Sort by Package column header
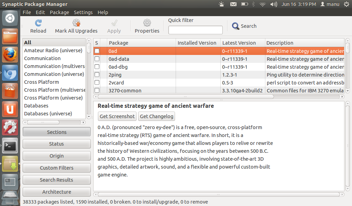 (x=141, y=43)
